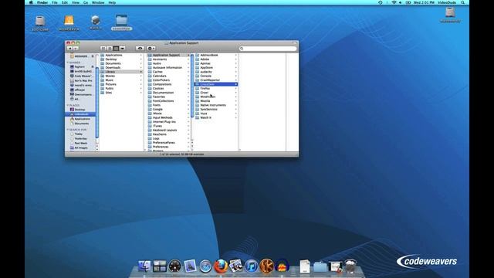Viewport: 494px width, 278px height.
Task: Open the View menu
Action: pos(76,2)
